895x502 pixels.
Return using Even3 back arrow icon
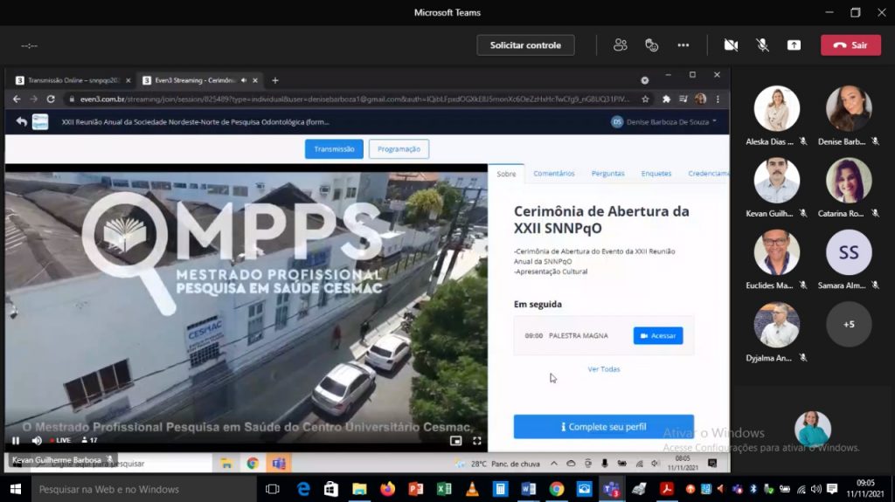22,121
